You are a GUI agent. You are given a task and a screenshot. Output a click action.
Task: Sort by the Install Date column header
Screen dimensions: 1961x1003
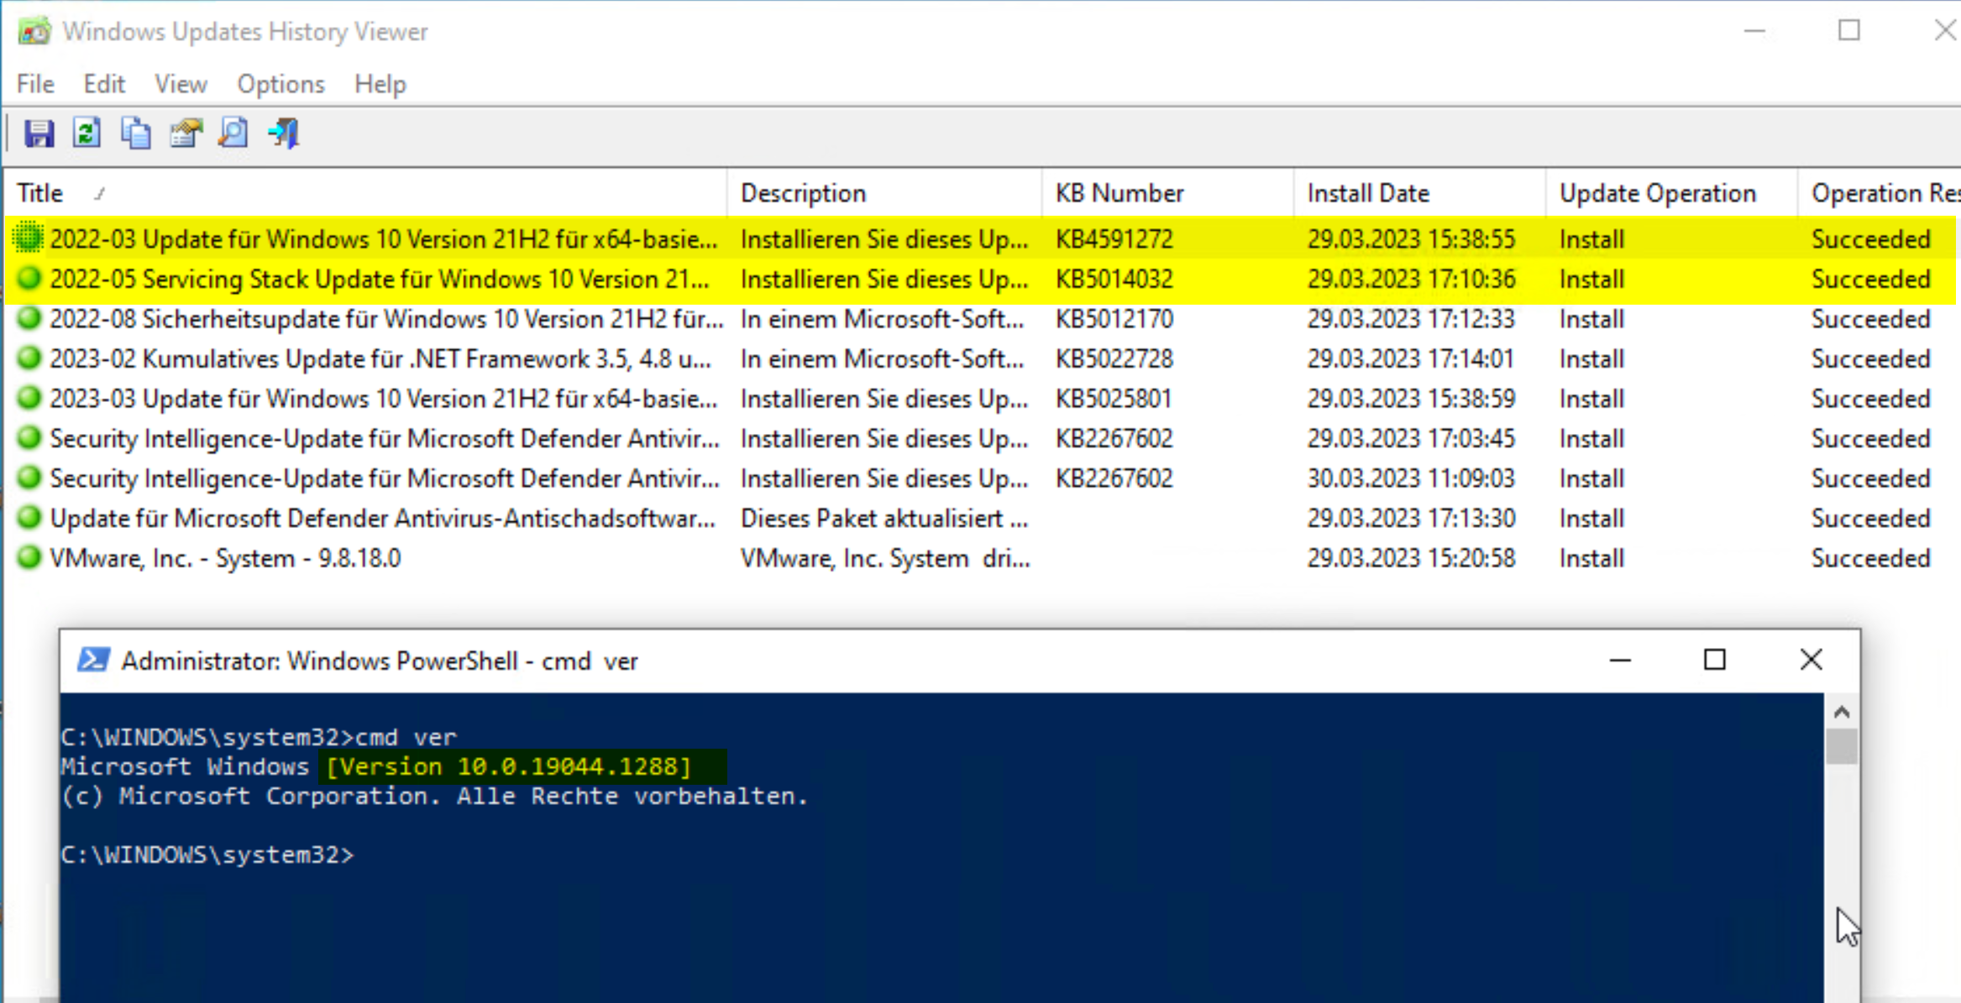(1419, 193)
